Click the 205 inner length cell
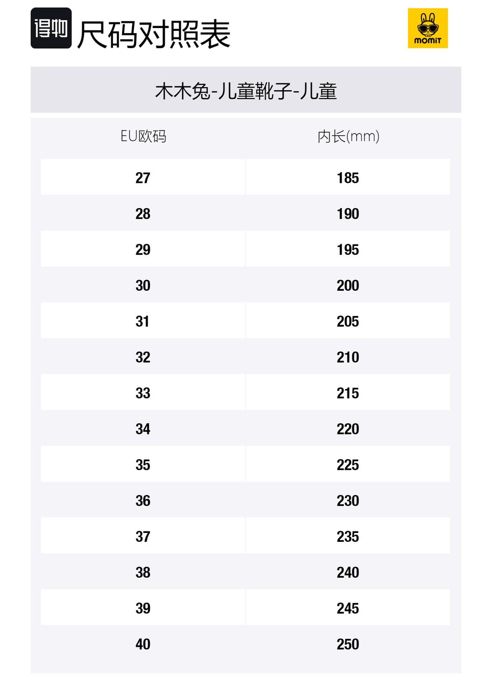This screenshot has height=700, width=493. click(x=348, y=322)
